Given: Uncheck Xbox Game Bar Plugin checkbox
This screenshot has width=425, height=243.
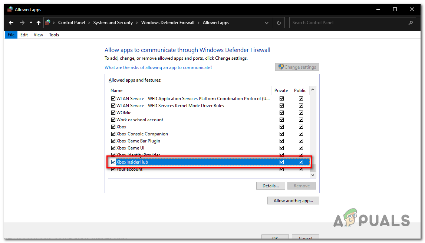Looking at the screenshot, I should [113, 141].
